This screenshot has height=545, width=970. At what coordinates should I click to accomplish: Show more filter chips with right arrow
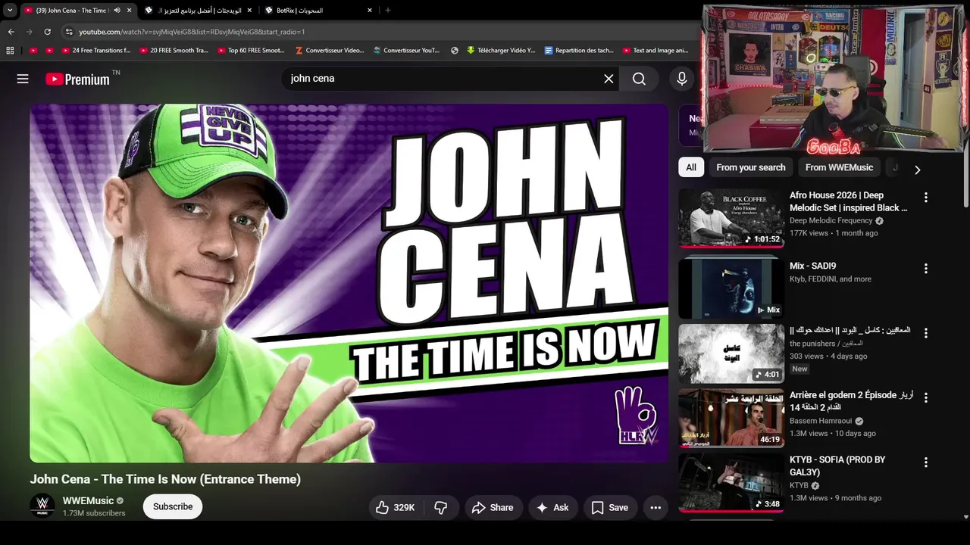[x=917, y=170]
